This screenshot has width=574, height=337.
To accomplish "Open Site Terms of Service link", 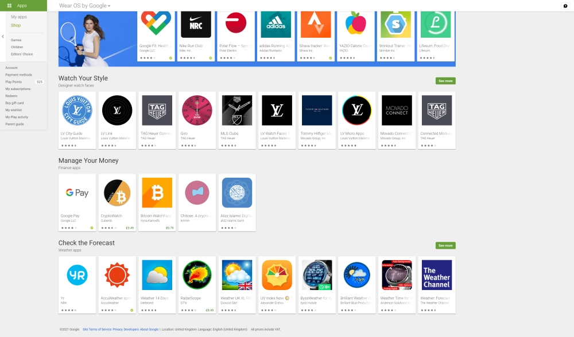I will 97,330.
